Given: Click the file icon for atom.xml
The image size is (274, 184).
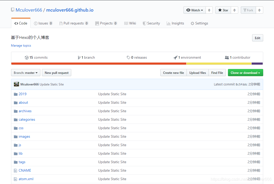Looking at the screenshot, I should [15, 179].
